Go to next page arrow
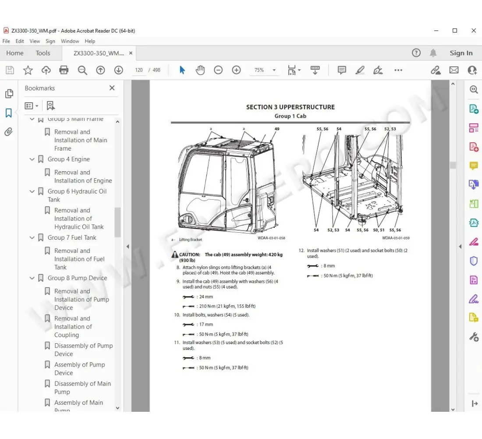Viewport: 482px width, 439px height. click(118, 70)
